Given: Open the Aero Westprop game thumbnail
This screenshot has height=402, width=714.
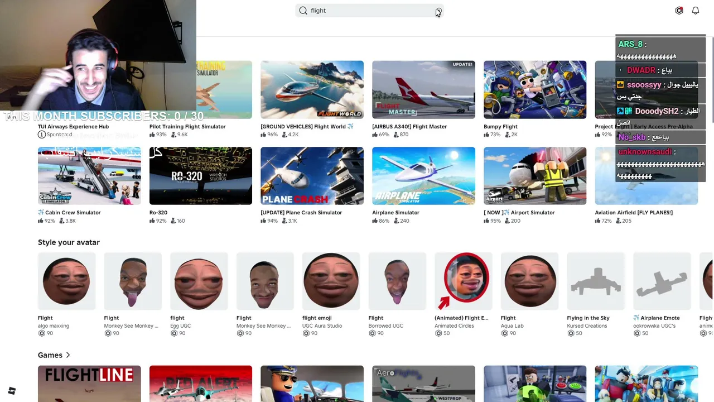Looking at the screenshot, I should coord(423,384).
